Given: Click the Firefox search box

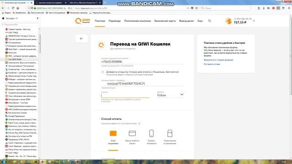Looking at the screenshot, I should 225,8.
